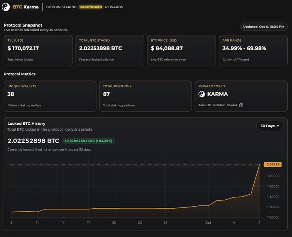Click the 1.60000 y-axis label
The width and height of the screenshot is (292, 237).
pyautogui.click(x=273, y=186)
